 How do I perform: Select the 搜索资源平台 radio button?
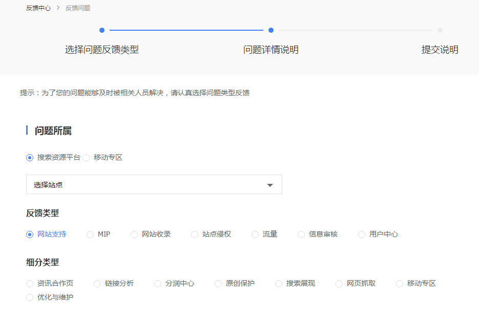click(30, 158)
